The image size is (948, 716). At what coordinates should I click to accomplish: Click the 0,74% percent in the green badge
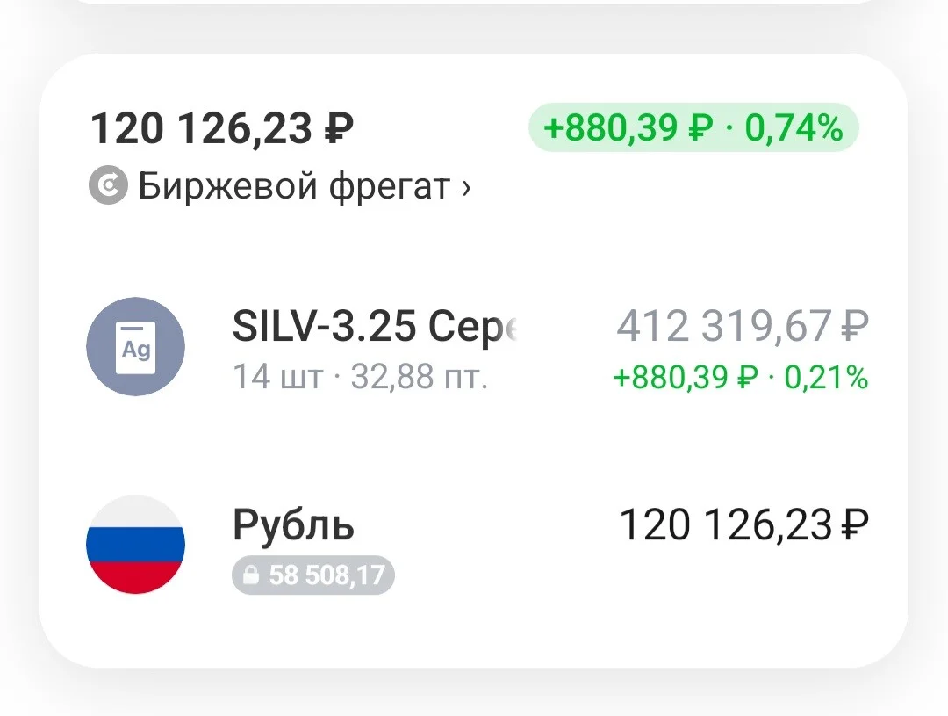pos(794,127)
